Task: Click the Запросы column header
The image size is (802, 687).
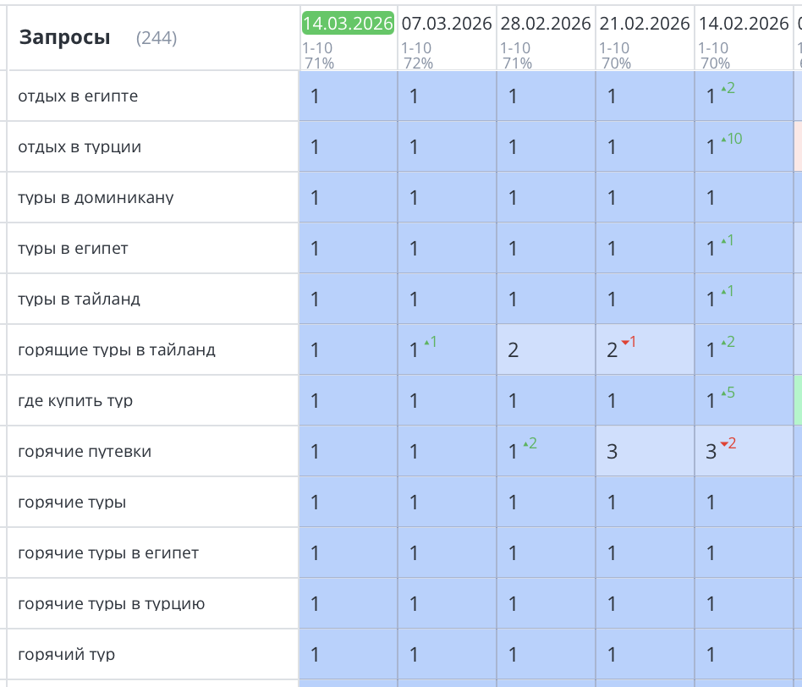Action: coord(64,37)
